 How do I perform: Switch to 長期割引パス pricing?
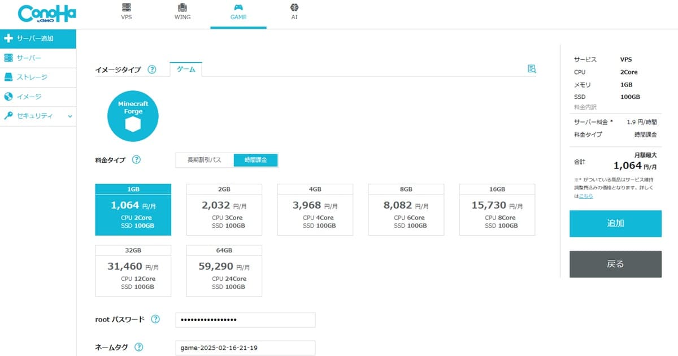pyautogui.click(x=205, y=160)
